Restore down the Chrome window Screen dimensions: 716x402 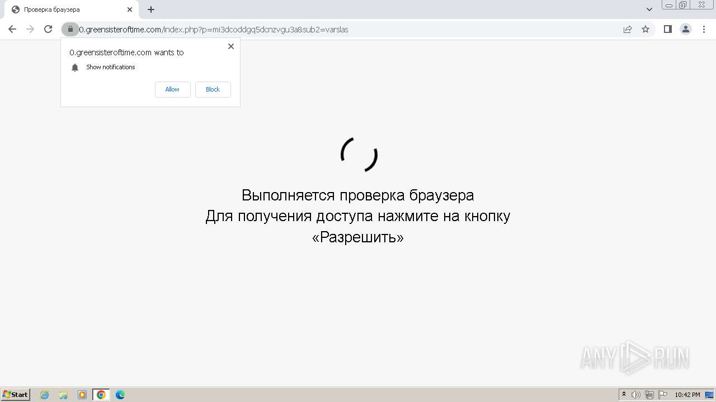pyautogui.click(x=683, y=5)
